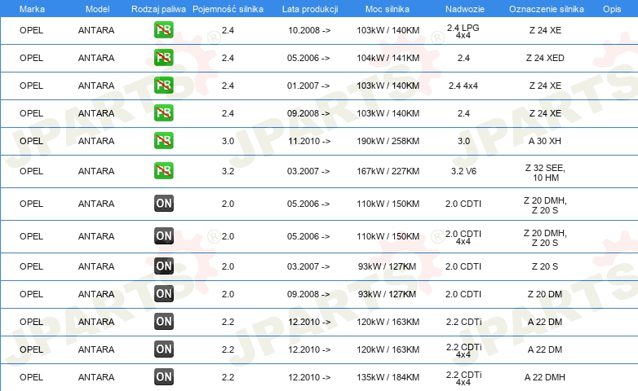Select the 2.4 4x4 body cell
Screen dimensions: 638x391
point(463,86)
